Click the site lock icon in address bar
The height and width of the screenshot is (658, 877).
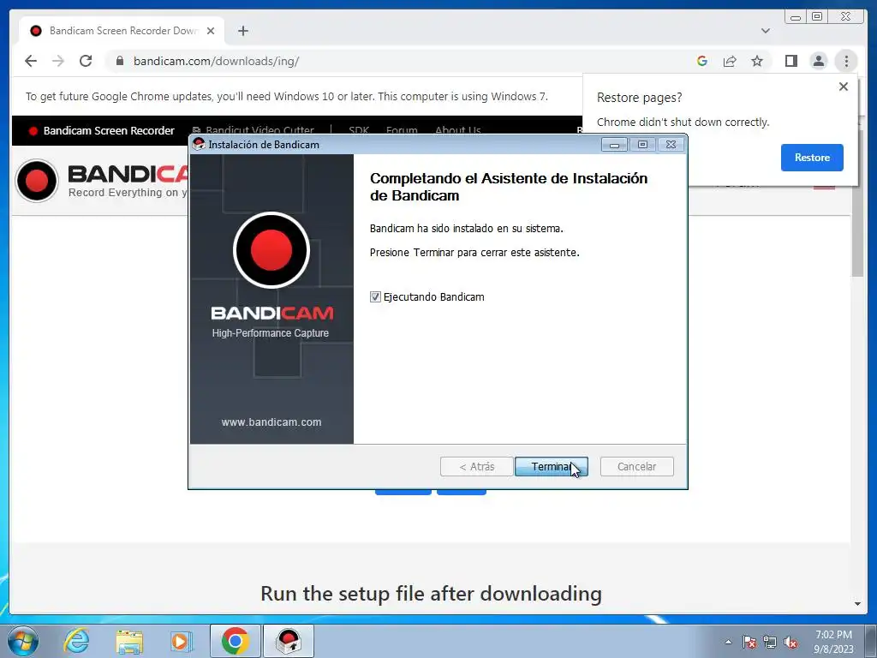[120, 61]
